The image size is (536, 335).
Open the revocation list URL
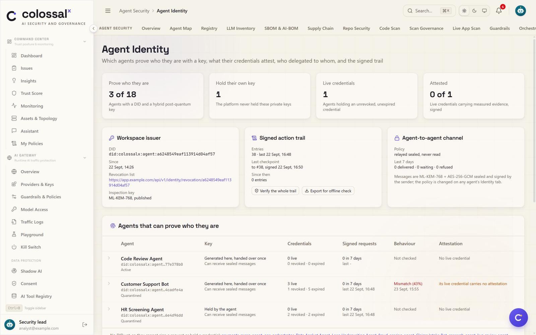[170, 182]
